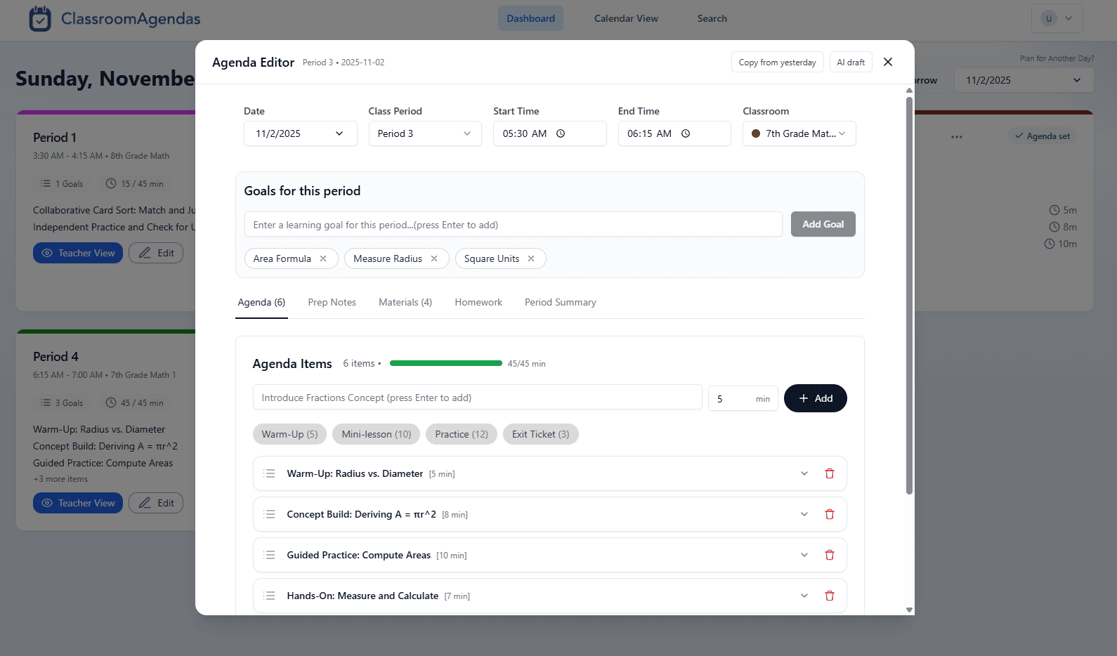Click the Period 4 time clock icon
The height and width of the screenshot is (656, 1117).
click(x=111, y=403)
